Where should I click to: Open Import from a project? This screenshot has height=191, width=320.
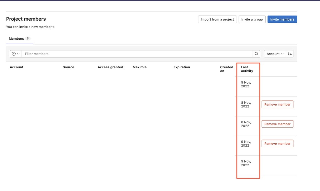point(217,19)
